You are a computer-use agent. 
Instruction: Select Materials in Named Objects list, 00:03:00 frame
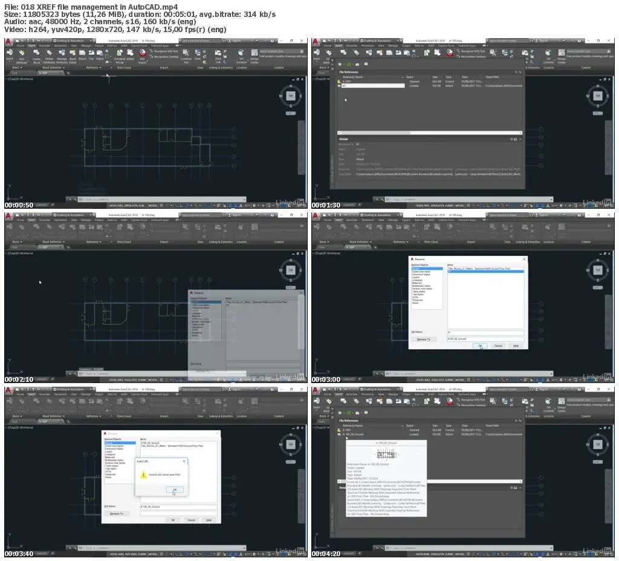point(417,283)
